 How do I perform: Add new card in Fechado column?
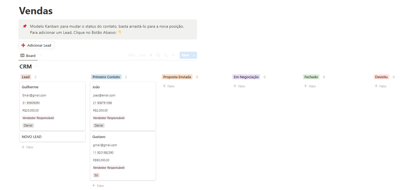tap(310, 86)
